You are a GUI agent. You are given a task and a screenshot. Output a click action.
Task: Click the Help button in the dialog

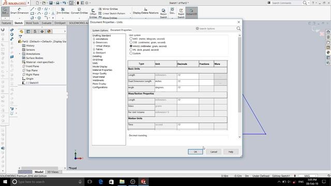[x=231, y=151]
